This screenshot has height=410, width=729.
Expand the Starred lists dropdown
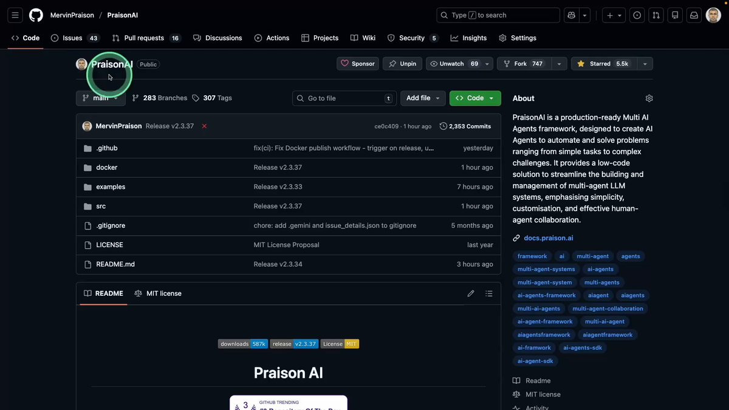645,64
